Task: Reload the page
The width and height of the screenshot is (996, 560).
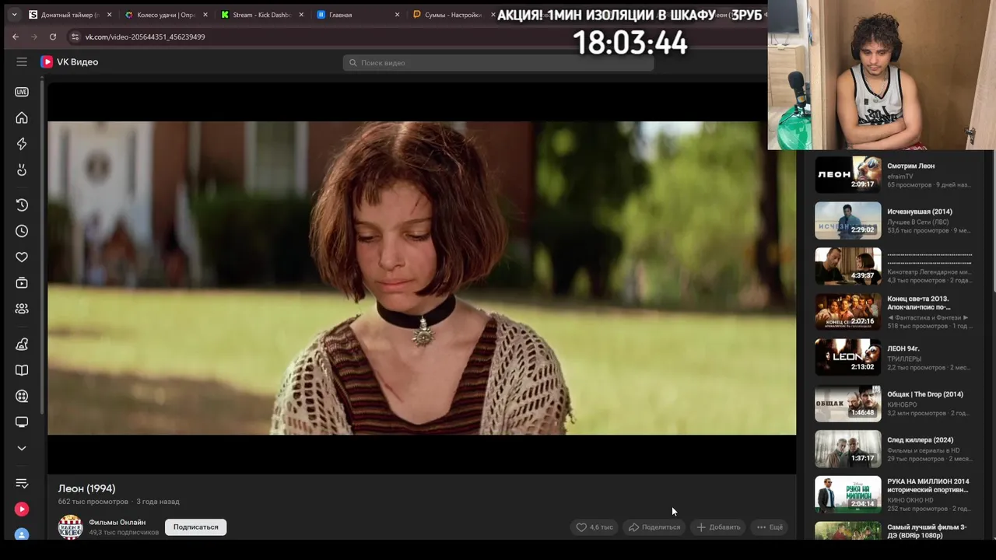Action: pos(53,37)
